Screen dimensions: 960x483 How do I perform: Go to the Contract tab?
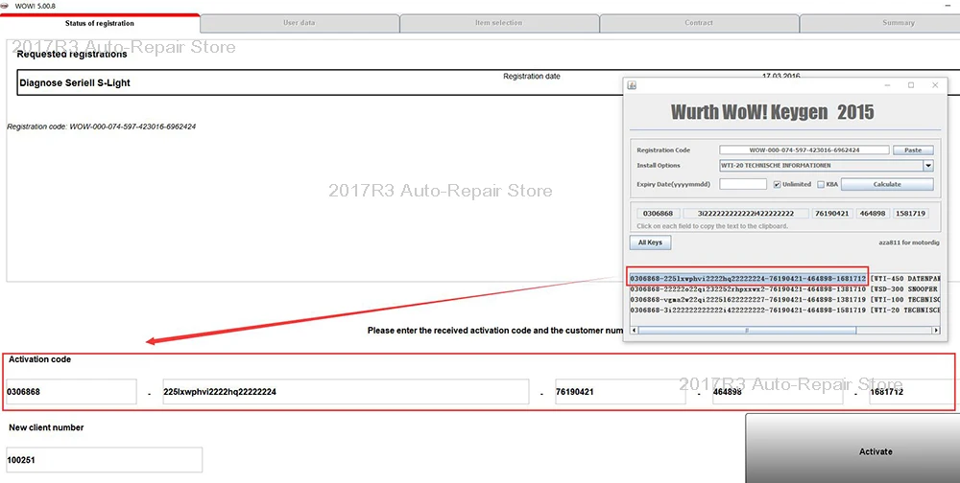coord(699,23)
